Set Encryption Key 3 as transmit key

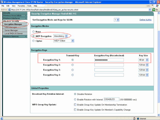pos(73,70)
